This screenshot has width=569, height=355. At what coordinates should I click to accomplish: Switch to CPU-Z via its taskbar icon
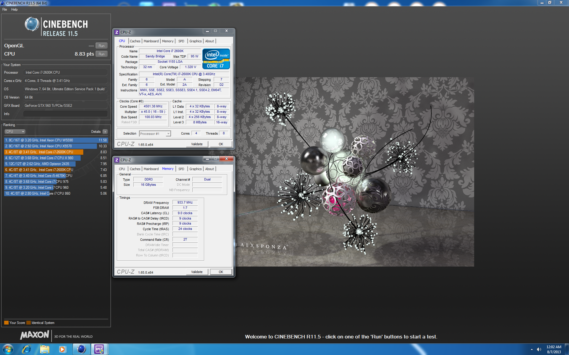click(x=99, y=349)
